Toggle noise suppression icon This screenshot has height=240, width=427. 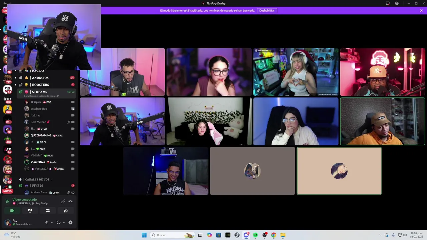[63, 201]
